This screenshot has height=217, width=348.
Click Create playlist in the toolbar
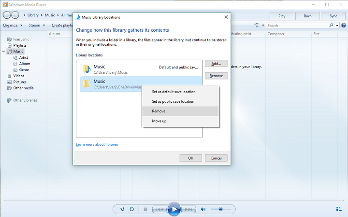tap(62, 25)
